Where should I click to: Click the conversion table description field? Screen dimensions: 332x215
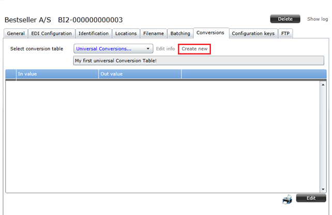[x=199, y=61]
